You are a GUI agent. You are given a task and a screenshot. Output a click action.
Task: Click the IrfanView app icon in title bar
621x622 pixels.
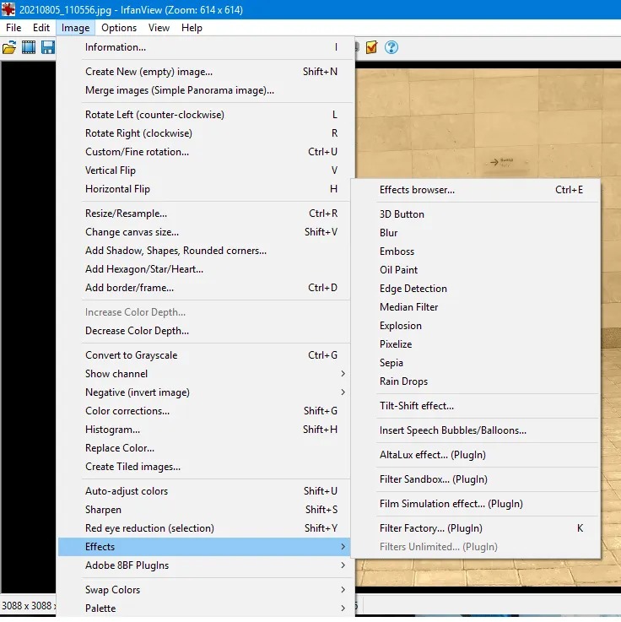(8, 9)
